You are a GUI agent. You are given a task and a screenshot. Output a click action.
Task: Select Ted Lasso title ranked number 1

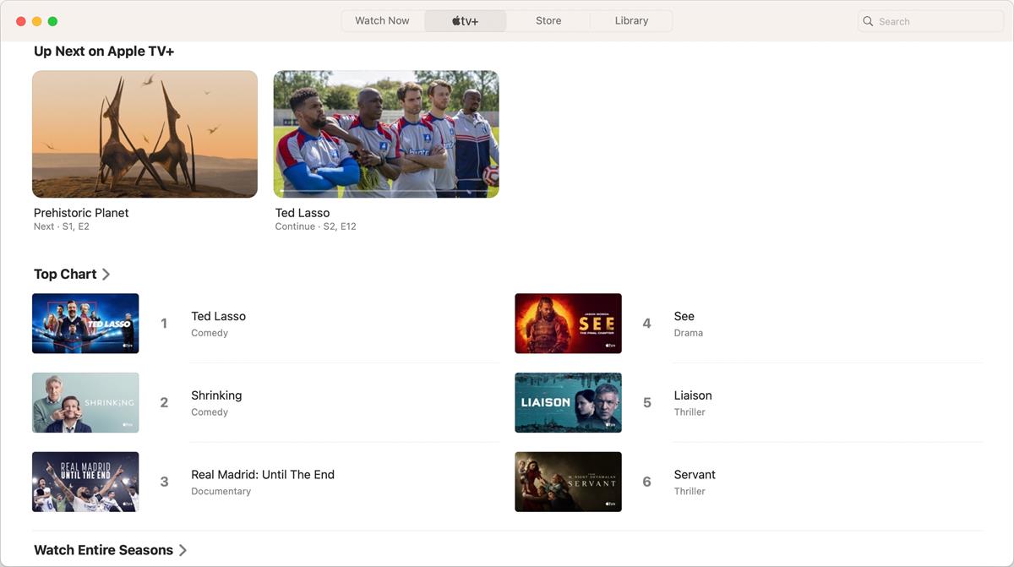click(x=218, y=316)
